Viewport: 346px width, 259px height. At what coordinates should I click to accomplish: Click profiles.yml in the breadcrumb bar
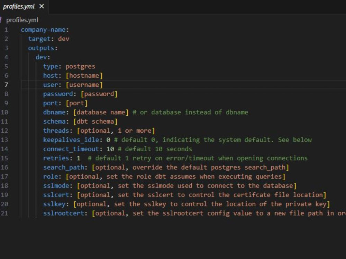pyautogui.click(x=22, y=20)
